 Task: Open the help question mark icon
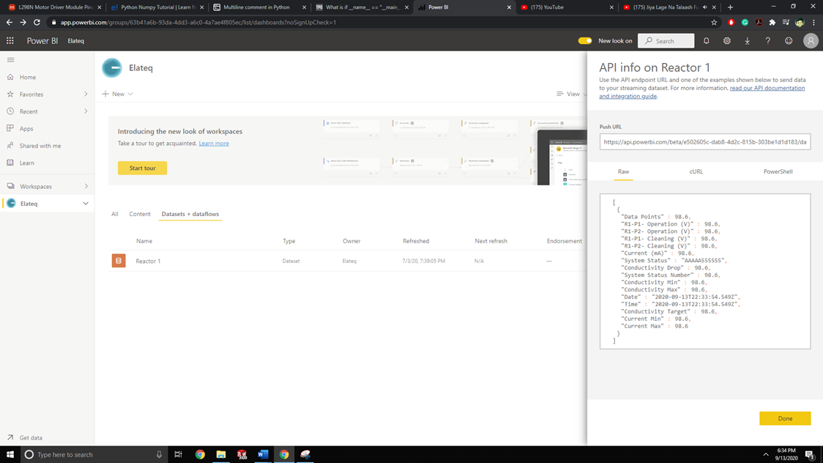768,40
